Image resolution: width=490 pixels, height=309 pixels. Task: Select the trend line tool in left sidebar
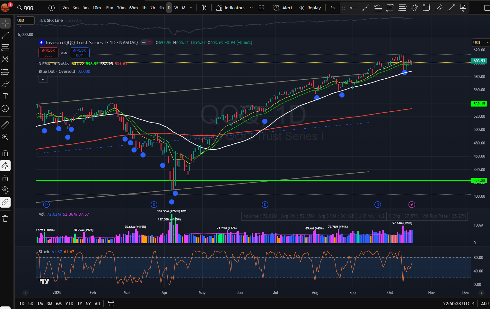[5, 35]
